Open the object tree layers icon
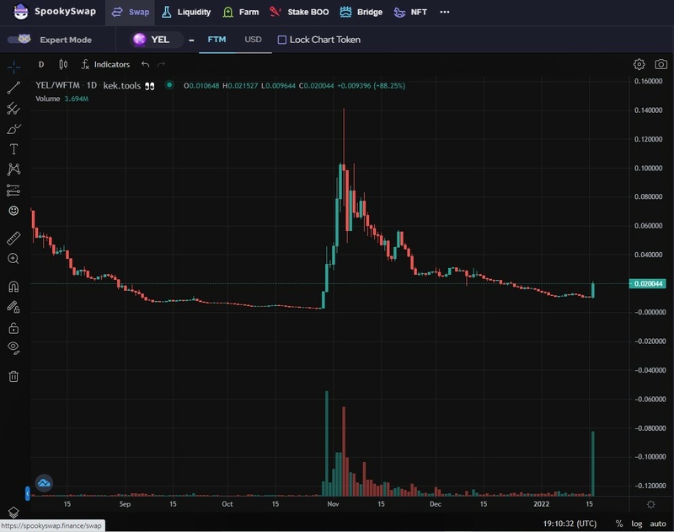Image resolution: width=674 pixels, height=532 pixels. click(13, 512)
